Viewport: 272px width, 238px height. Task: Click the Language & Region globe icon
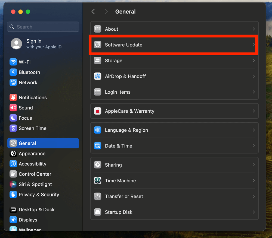tap(98, 130)
